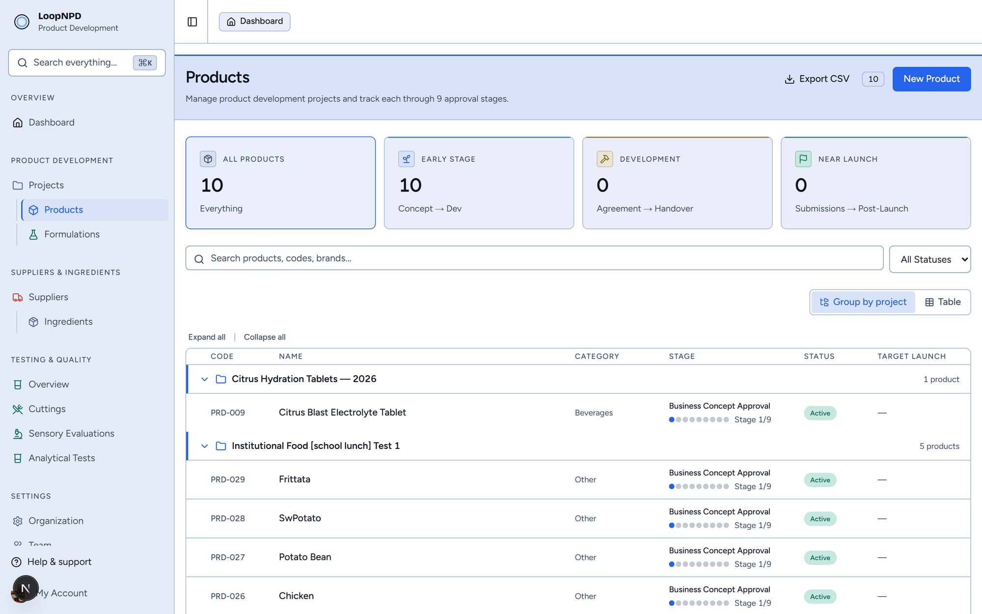Select the Near Launch summary card
The width and height of the screenshot is (982, 614).
pos(875,183)
